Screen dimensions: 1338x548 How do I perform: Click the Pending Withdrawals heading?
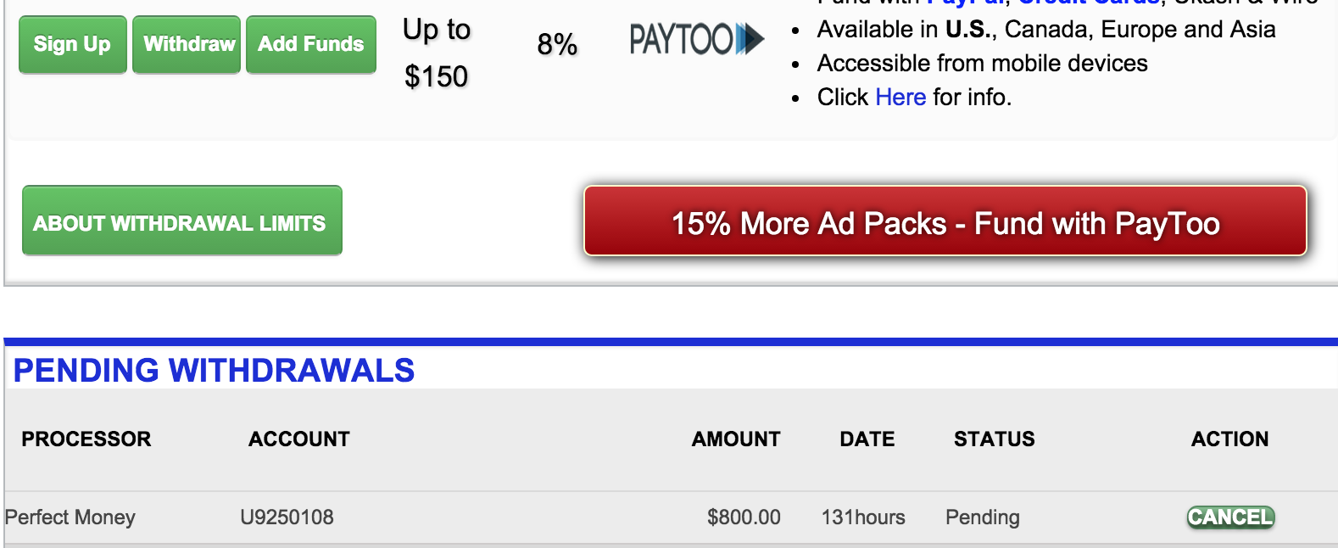tap(214, 371)
